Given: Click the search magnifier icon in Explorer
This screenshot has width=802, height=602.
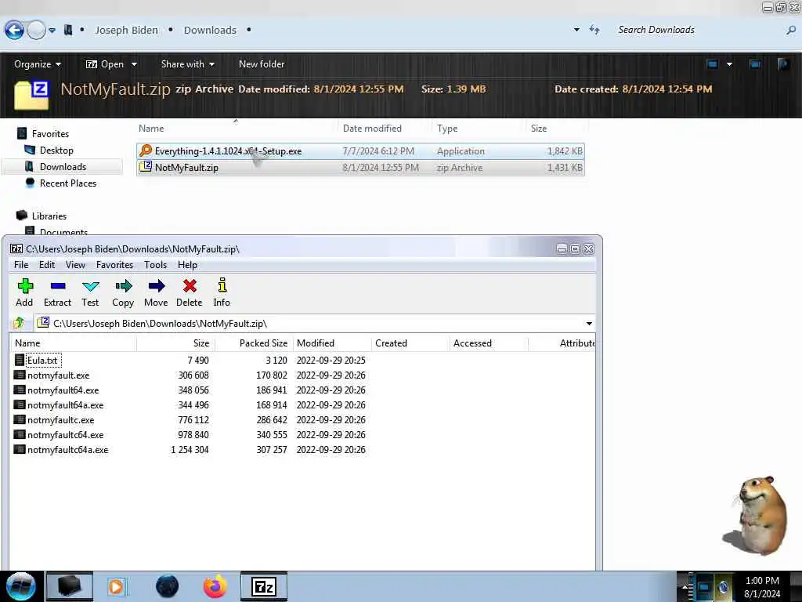Looking at the screenshot, I should (x=791, y=31).
